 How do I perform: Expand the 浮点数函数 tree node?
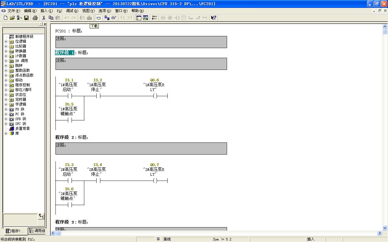6,75
